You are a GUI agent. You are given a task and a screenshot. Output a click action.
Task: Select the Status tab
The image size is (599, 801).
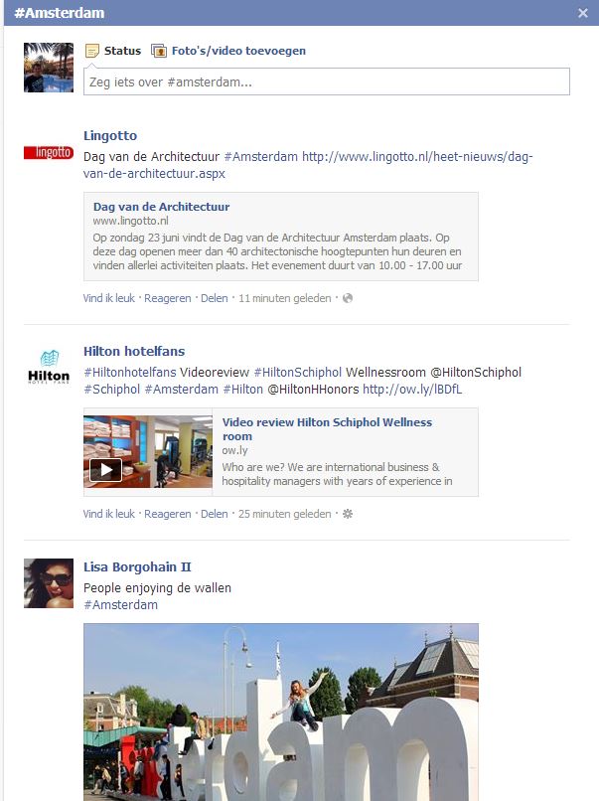point(122,51)
